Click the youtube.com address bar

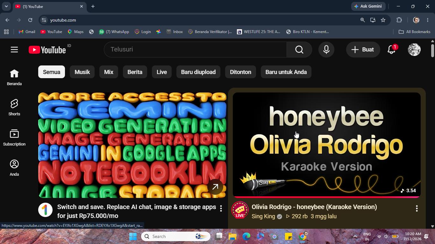(x=204, y=20)
